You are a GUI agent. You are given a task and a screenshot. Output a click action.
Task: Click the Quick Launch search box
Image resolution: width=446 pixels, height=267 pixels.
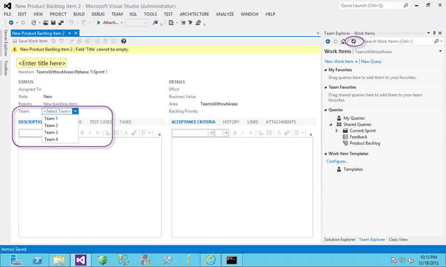[374, 6]
